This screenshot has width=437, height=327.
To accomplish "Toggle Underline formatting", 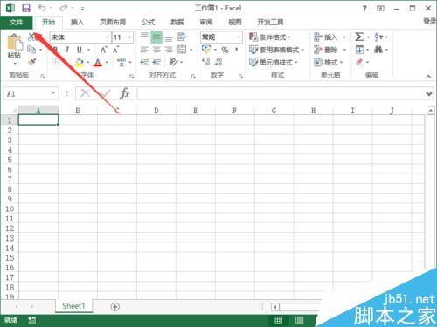I will (x=80, y=50).
